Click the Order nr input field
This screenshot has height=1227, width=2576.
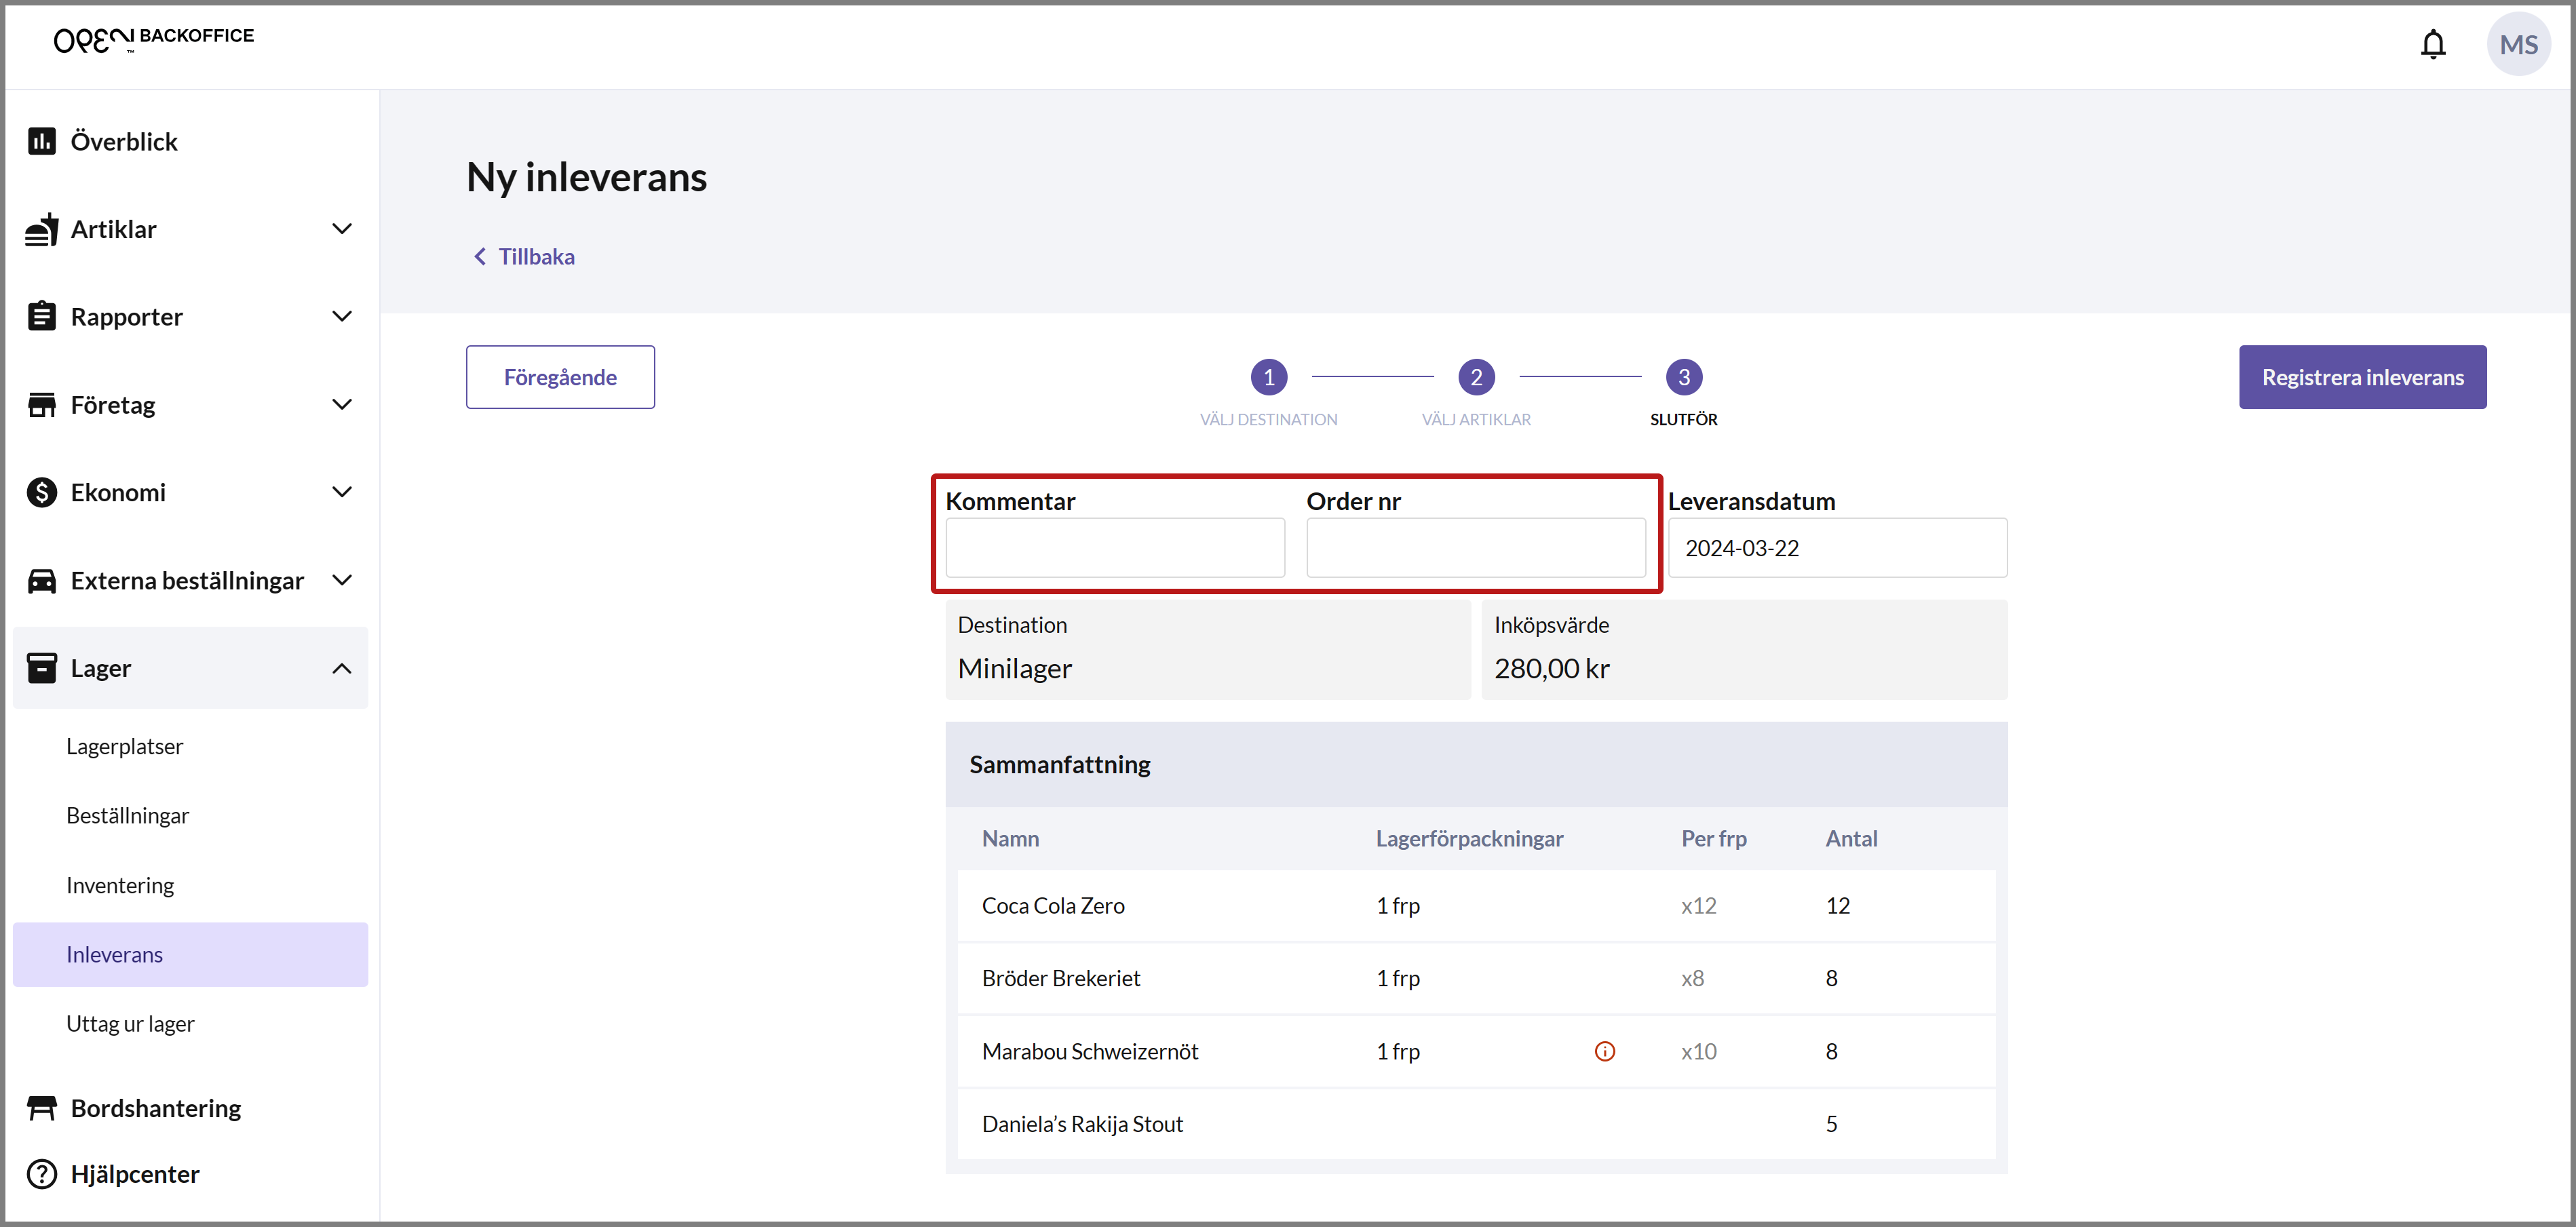tap(1475, 547)
